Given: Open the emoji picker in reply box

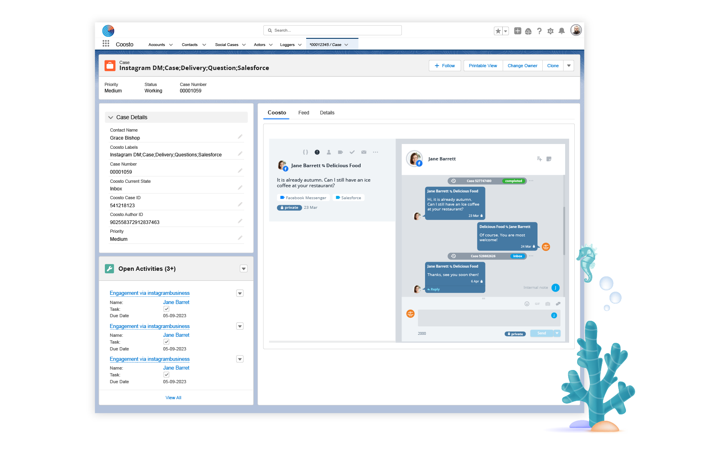Looking at the screenshot, I should pyautogui.click(x=527, y=304).
